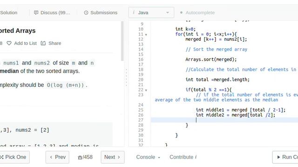Open the Solution tab
Screen dimensions: 298x167
pyautogui.click(x=8, y=13)
